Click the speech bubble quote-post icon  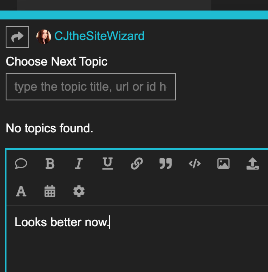point(21,164)
